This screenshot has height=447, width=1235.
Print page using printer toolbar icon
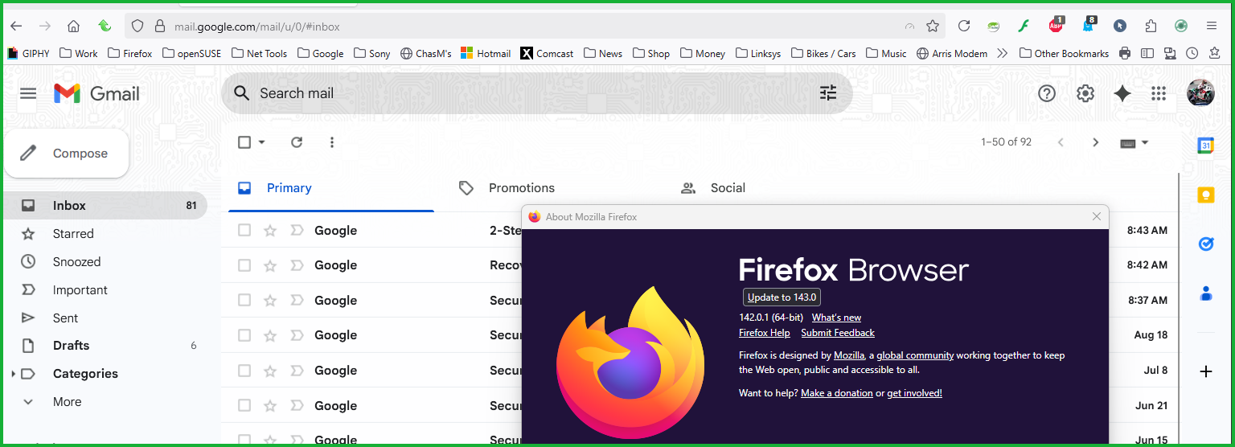point(1125,53)
